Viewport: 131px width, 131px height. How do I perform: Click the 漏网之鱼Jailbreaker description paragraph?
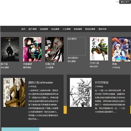[43, 105]
